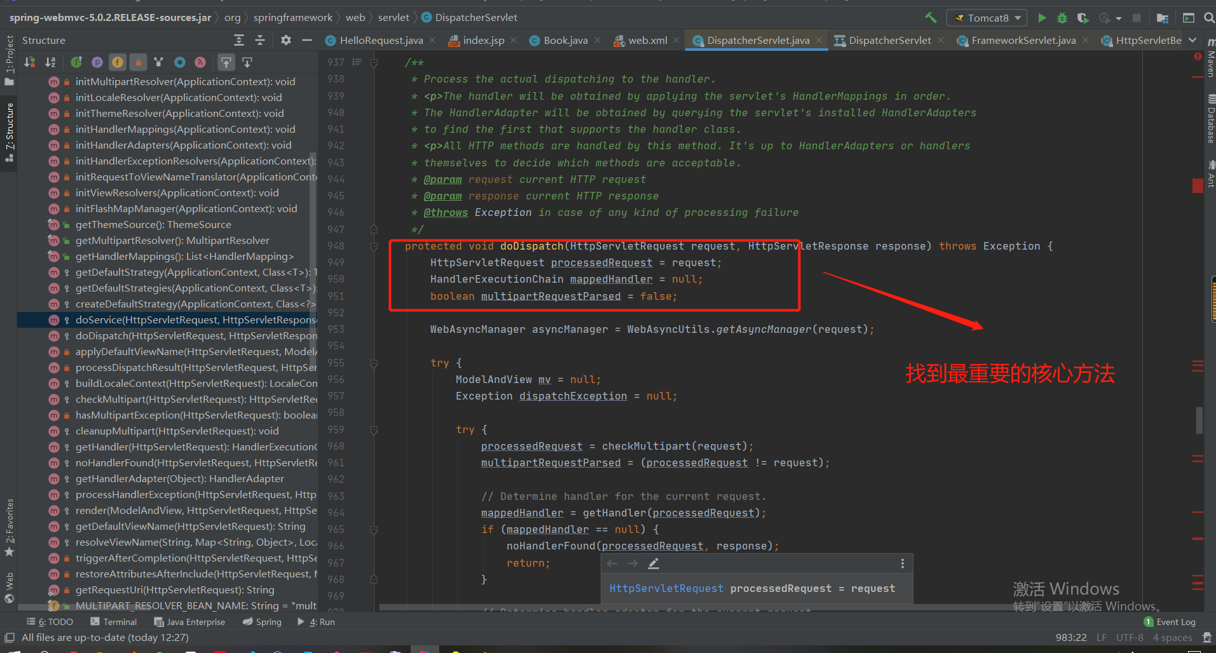
Task: Open the 2: Favorites tool window
Action: tap(9, 527)
